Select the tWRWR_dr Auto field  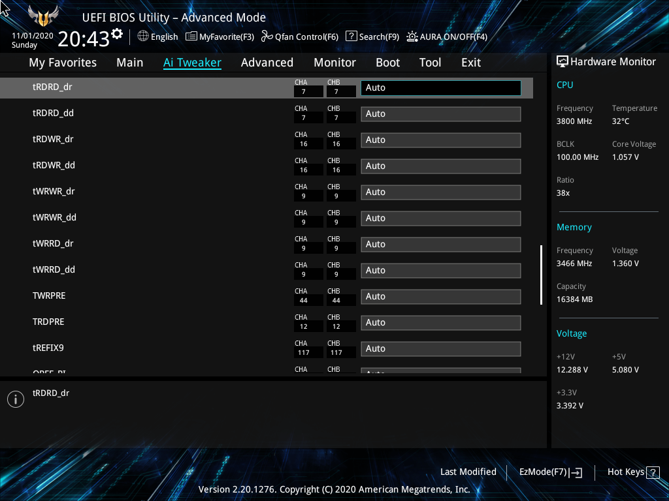point(441,192)
